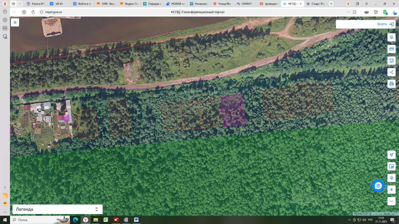Click the tab counter showing 13
Image resolution: width=399 pixels, height=224 pixels.
point(13,4)
